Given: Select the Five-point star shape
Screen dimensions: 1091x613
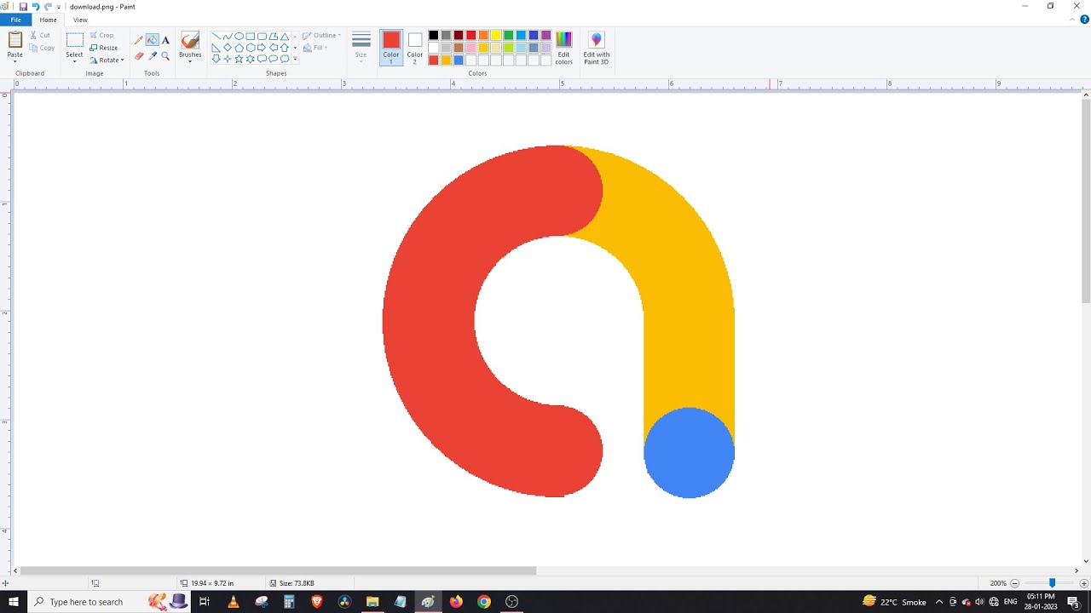Looking at the screenshot, I should click(x=240, y=59).
